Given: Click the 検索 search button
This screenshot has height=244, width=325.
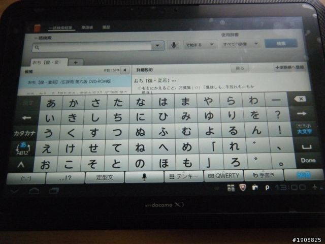Looking at the screenshot, I should pos(281,43).
